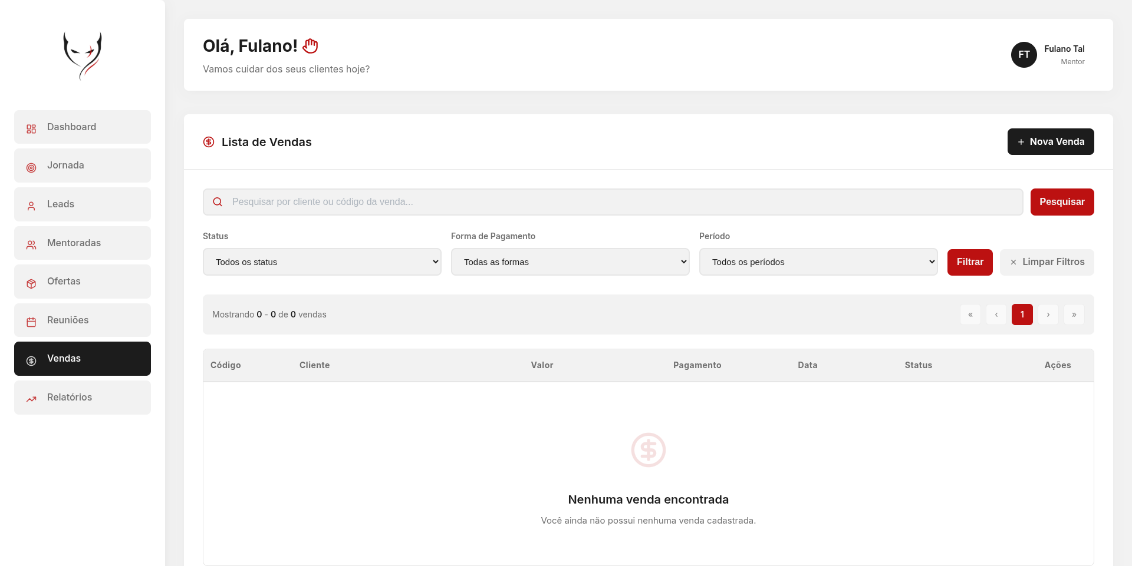Select the Relatórios menu item
The height and width of the screenshot is (566, 1132).
click(x=83, y=398)
